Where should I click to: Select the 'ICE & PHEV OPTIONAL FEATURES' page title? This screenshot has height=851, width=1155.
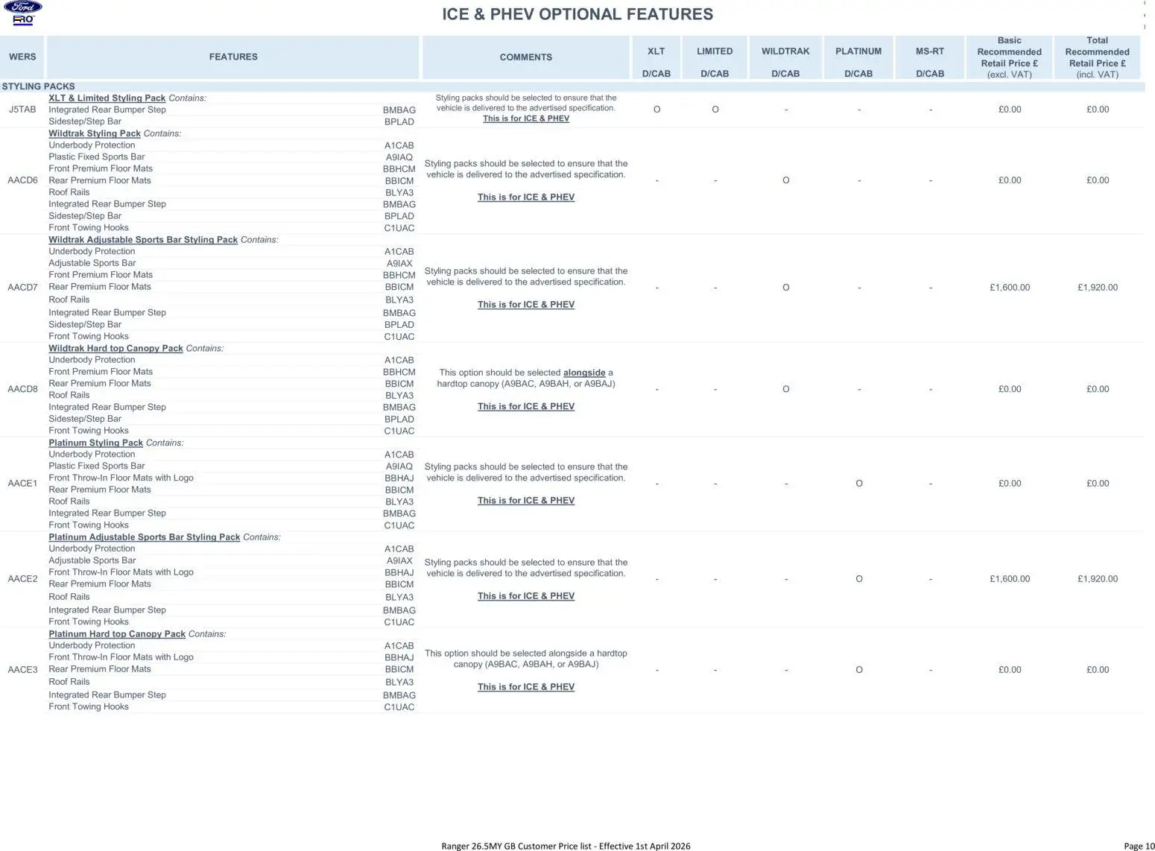coord(577,14)
